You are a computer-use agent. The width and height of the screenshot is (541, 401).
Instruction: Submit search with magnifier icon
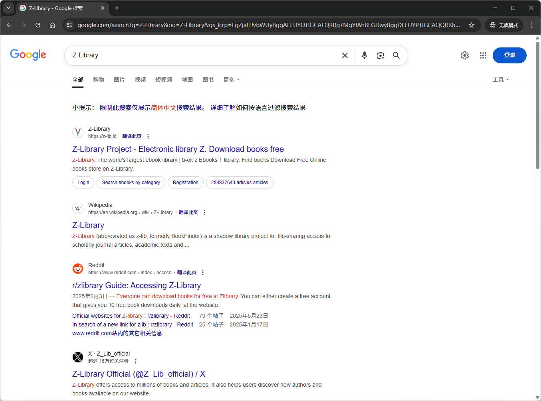pos(396,55)
